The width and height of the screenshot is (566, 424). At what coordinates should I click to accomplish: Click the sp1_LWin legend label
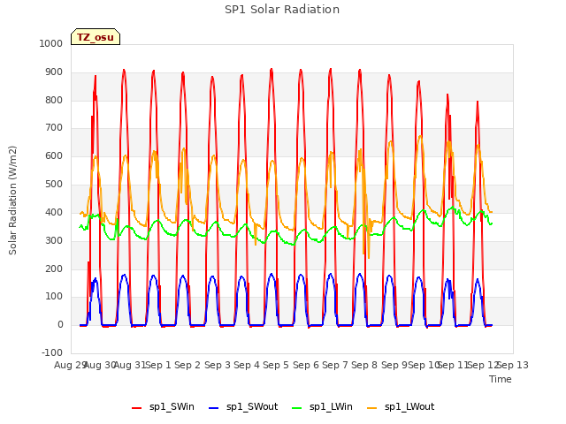pyautogui.click(x=331, y=406)
